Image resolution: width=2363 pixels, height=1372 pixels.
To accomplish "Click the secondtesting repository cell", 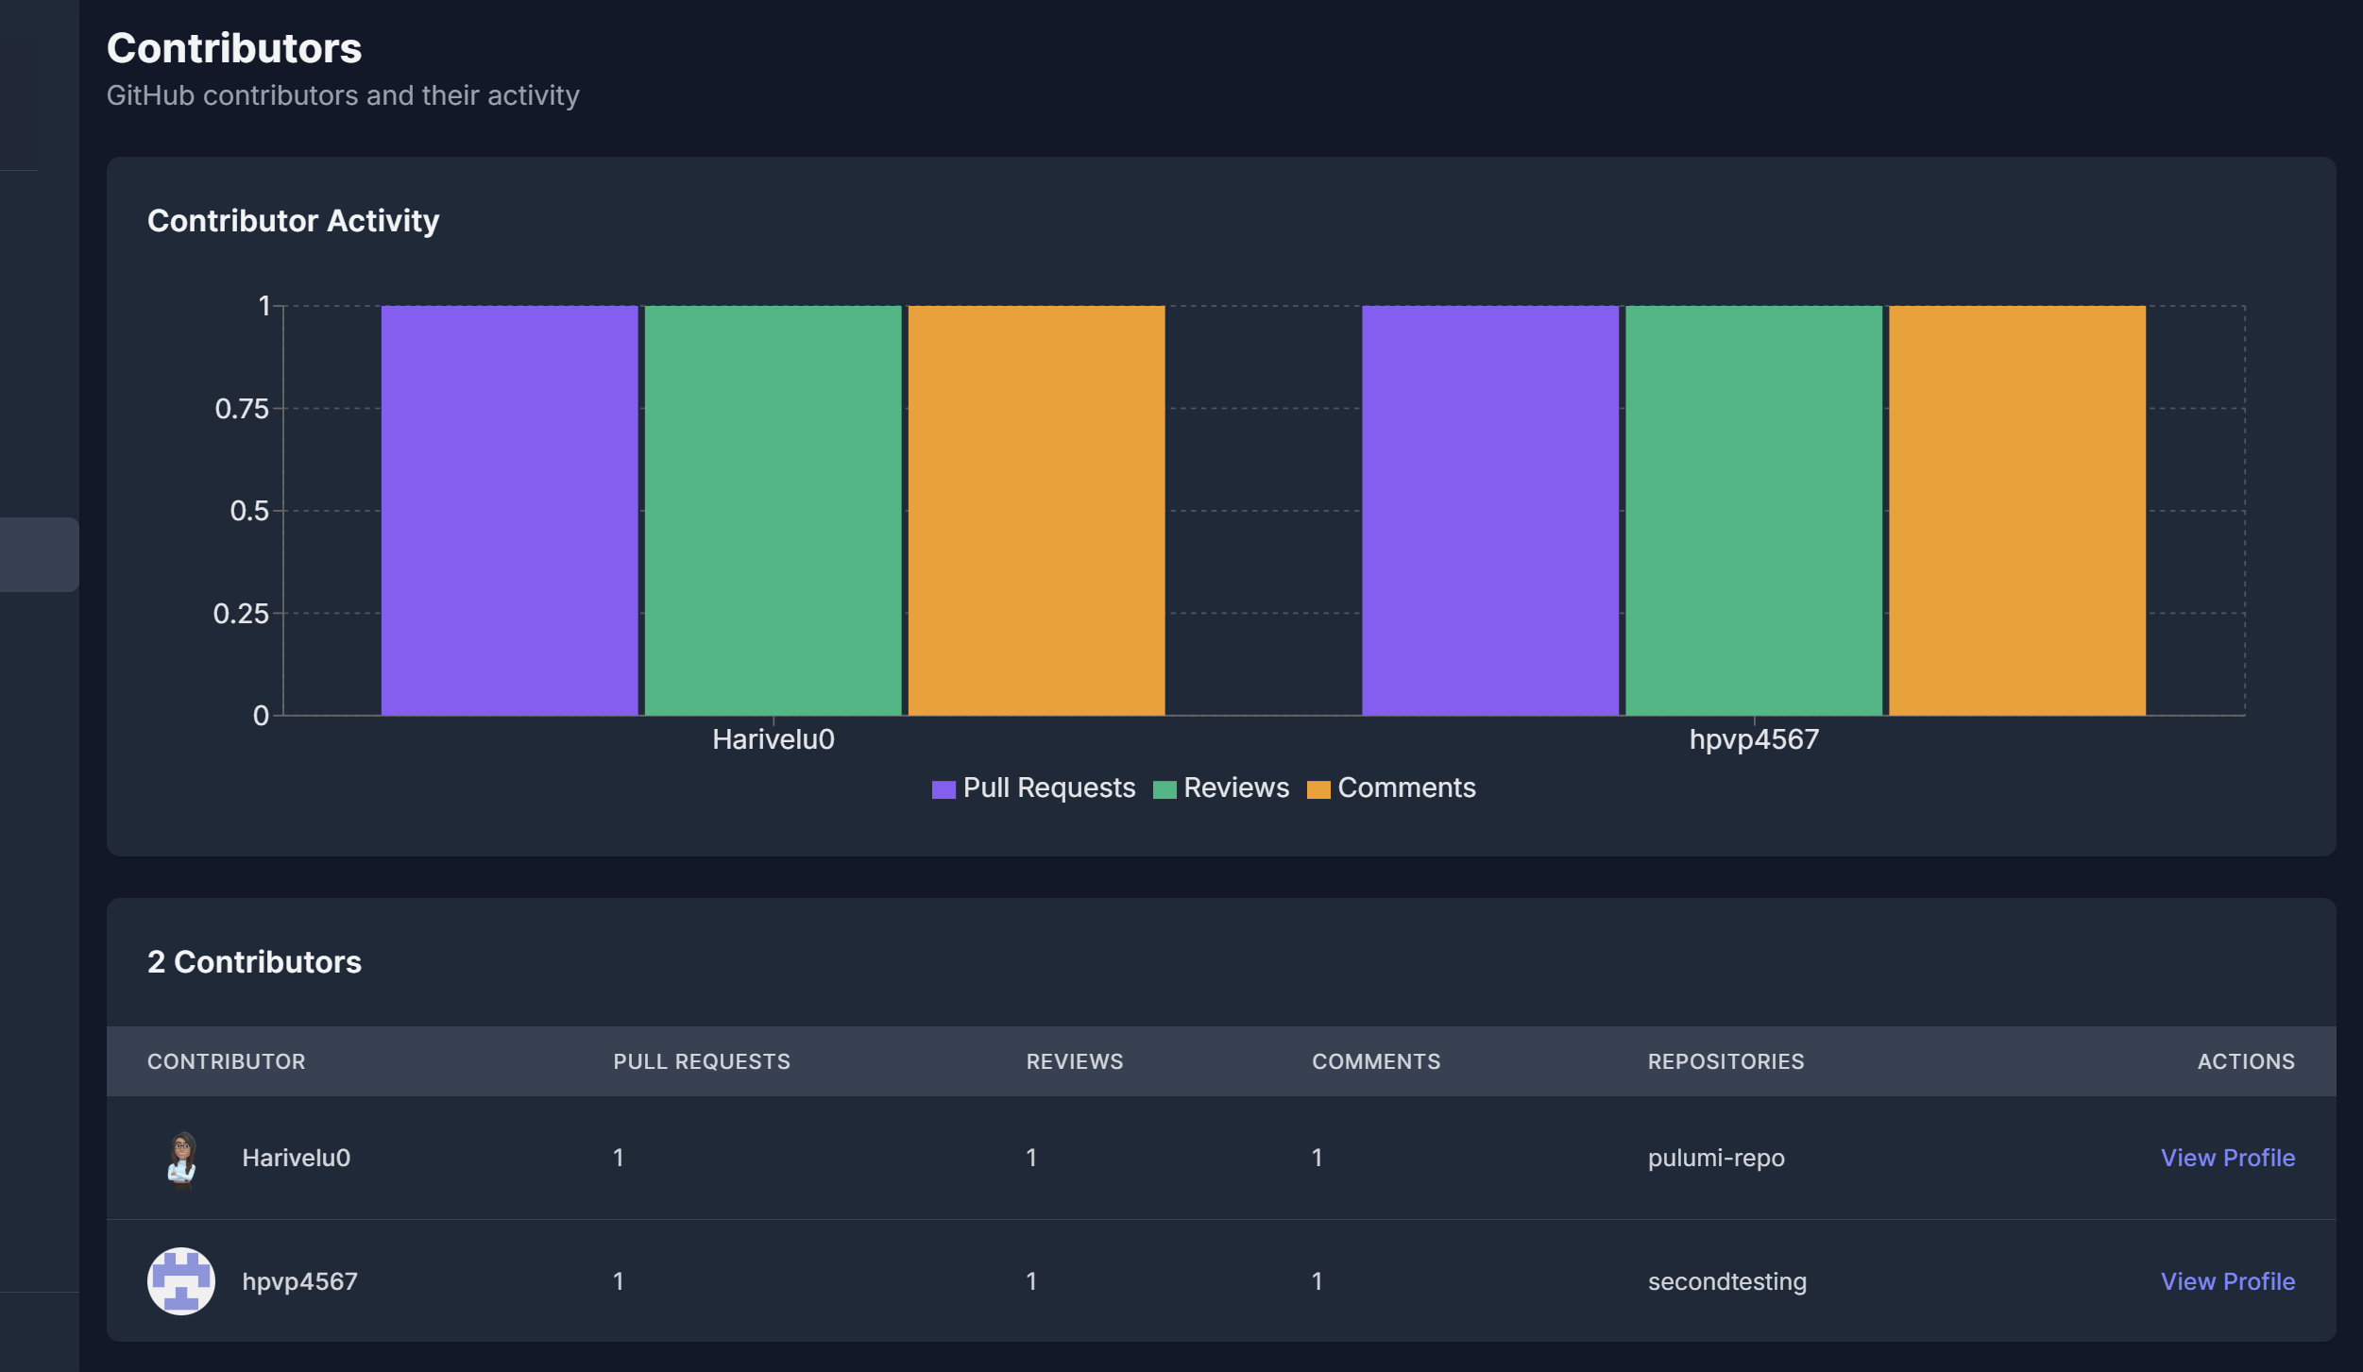I will click(1727, 1281).
